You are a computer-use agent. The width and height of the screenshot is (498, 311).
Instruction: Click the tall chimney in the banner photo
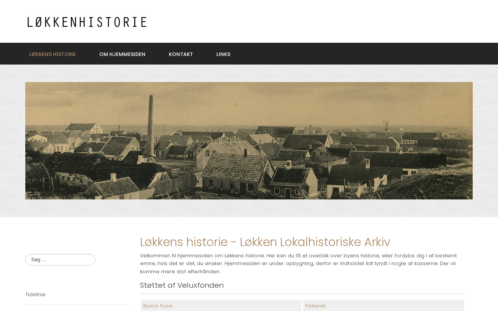(150, 126)
